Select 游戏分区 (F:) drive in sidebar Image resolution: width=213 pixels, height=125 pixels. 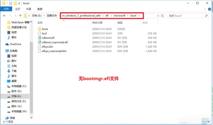tap(18, 101)
